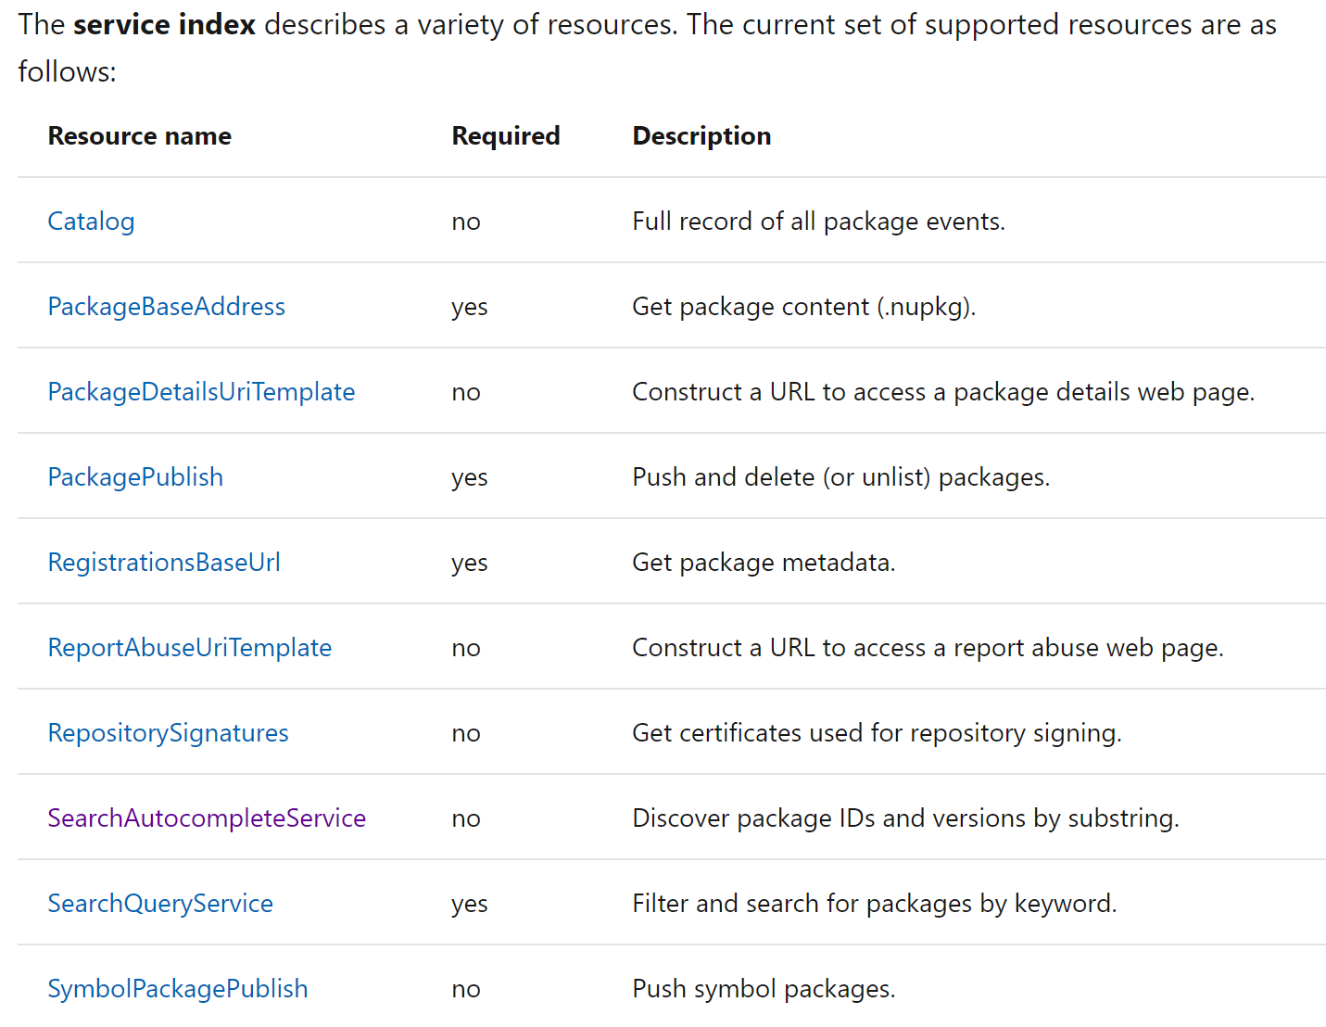Click the "Push and delete (or unlist) packages" text
The image size is (1326, 1027).
tap(840, 477)
